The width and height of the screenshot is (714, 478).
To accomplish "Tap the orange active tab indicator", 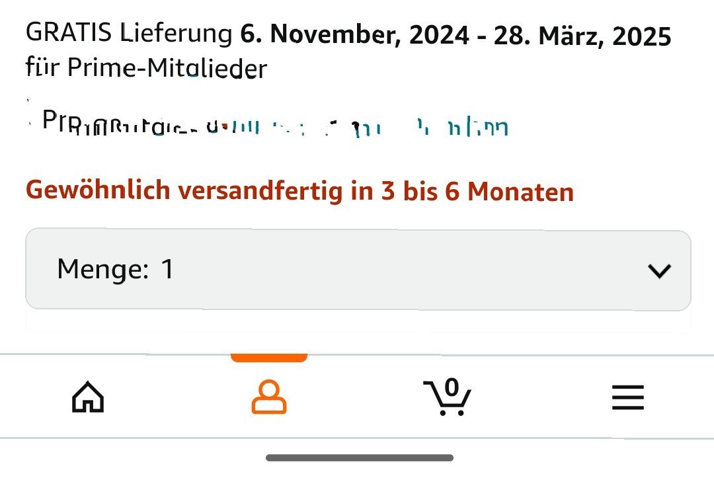I will coord(269,358).
